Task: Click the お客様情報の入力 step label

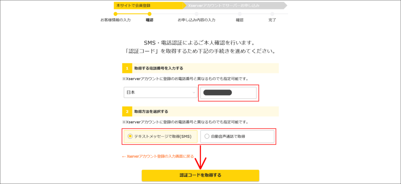Action: (116, 20)
